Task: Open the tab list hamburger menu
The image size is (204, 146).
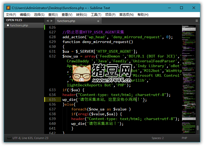Action: (x=197, y=21)
